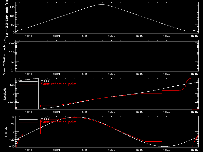
Task: Click red legend line sample in Longitude plot
Action: click(28, 85)
